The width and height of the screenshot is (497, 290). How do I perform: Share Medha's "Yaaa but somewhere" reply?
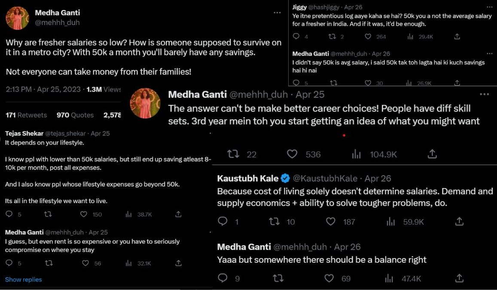pos(459,278)
